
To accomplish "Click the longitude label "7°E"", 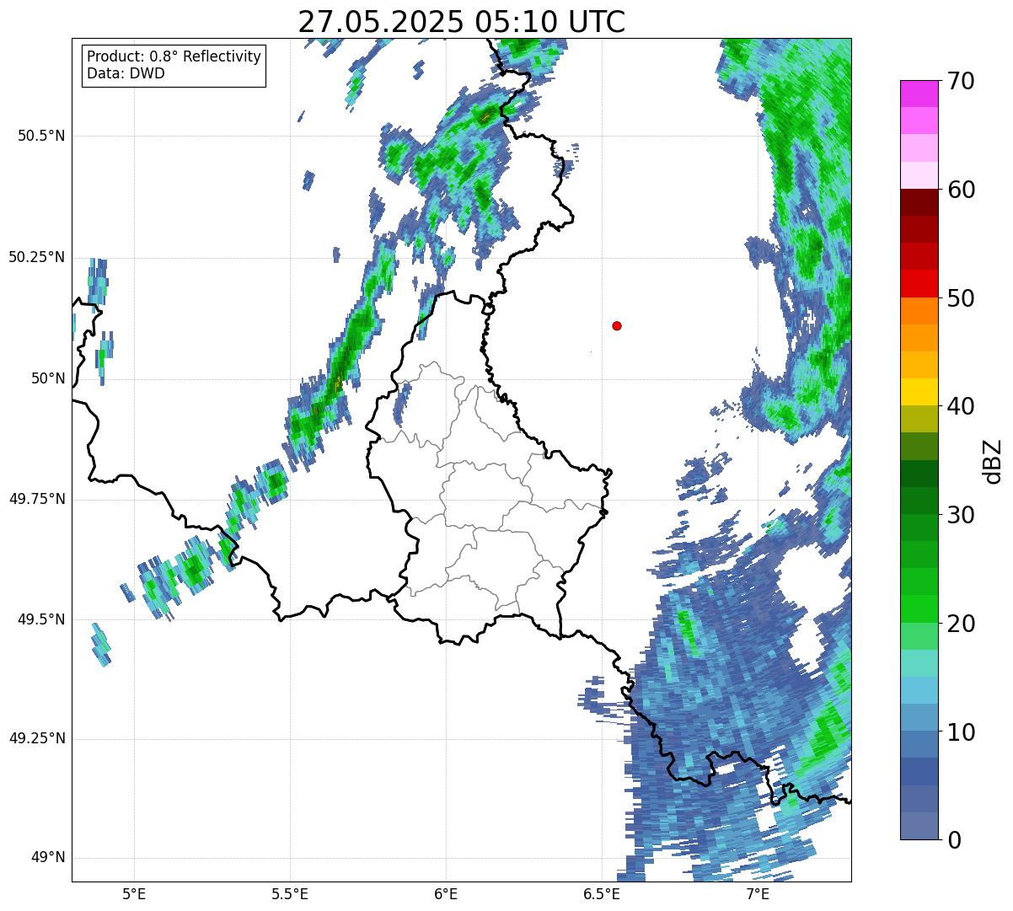I will pos(758,893).
